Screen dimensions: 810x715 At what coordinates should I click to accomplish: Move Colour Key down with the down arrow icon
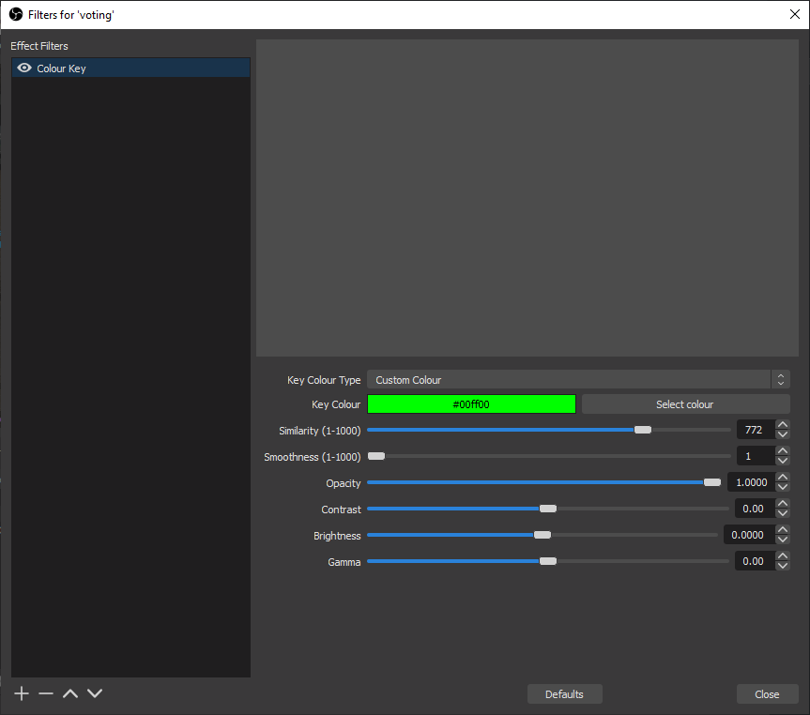tap(94, 692)
